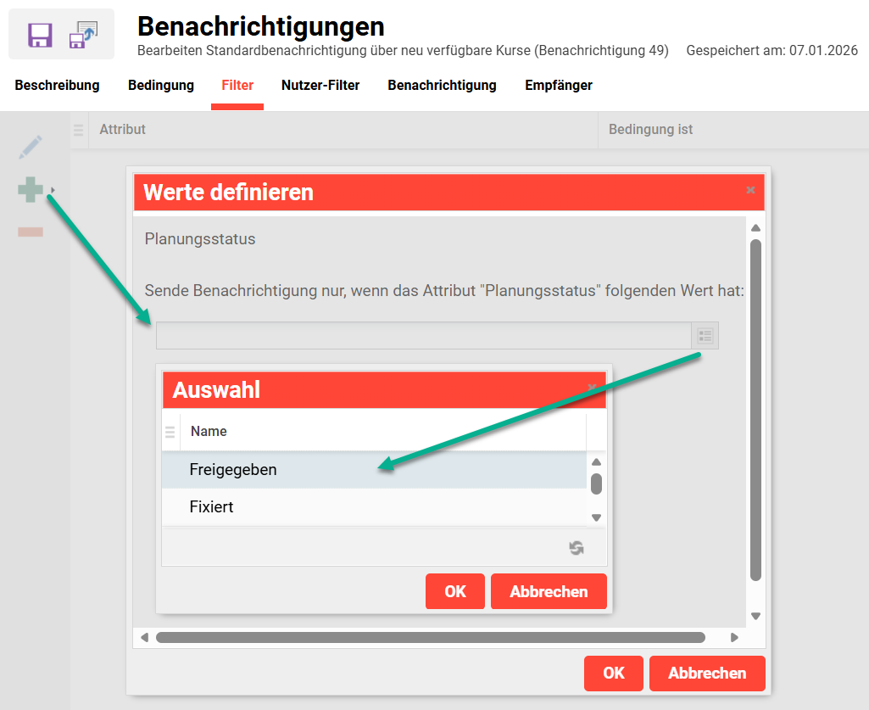The height and width of the screenshot is (710, 869).
Task: Click the red minus icon to remove a filter
Action: tap(30, 230)
